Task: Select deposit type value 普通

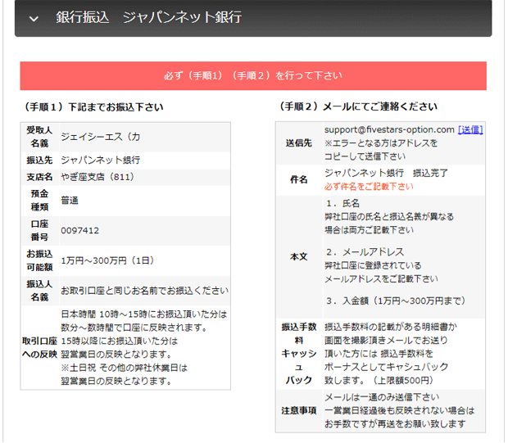Action: [x=70, y=201]
